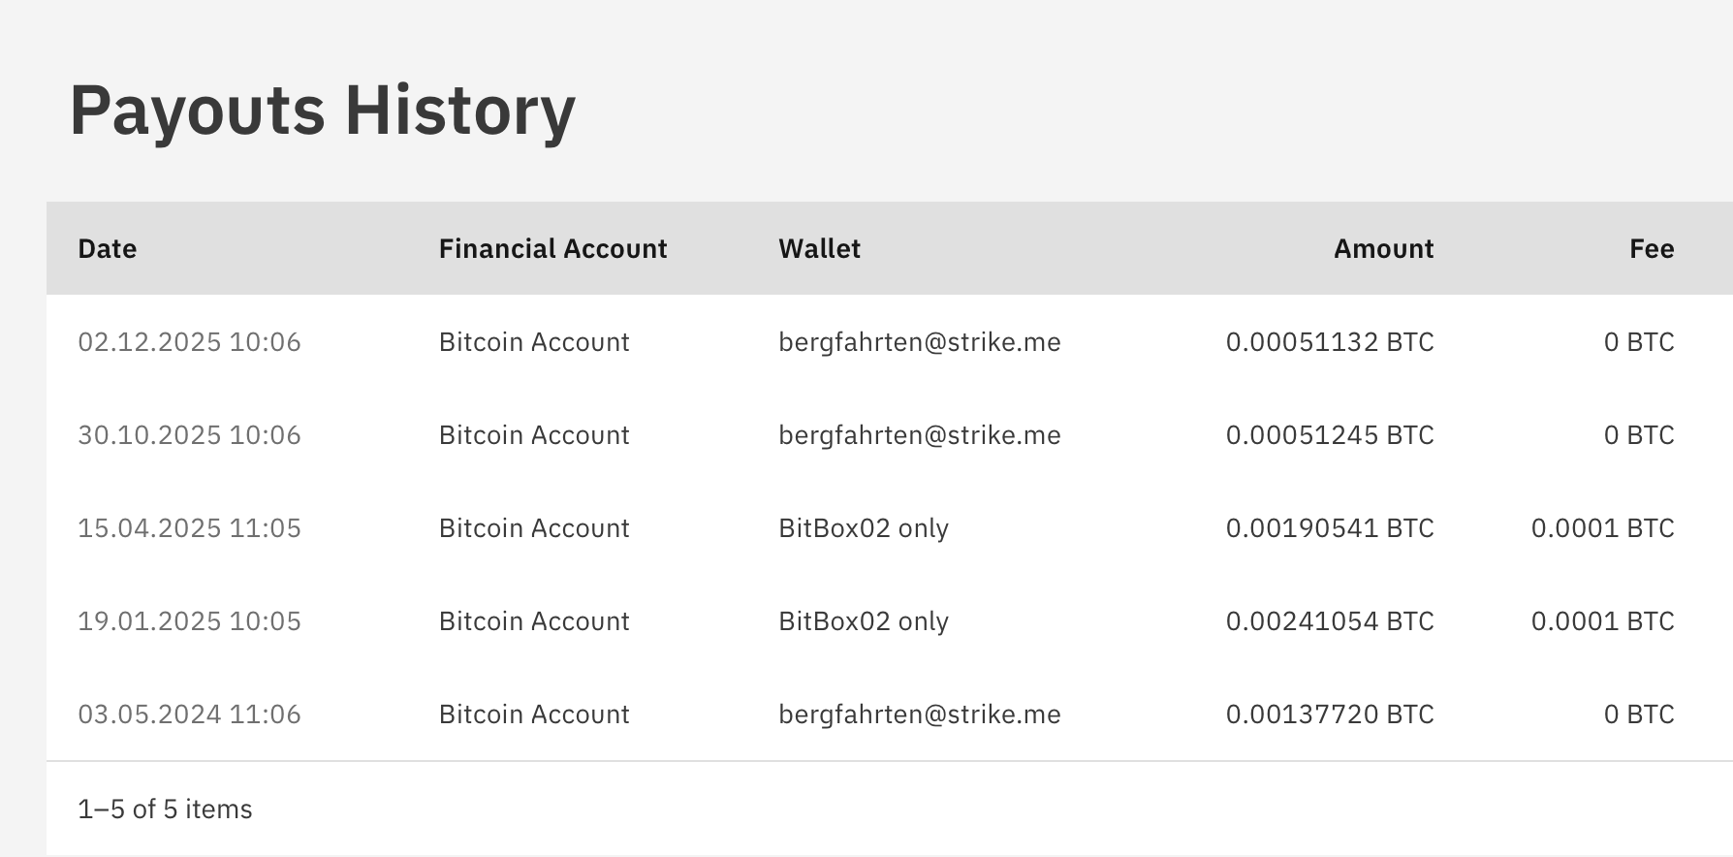The image size is (1733, 857).
Task: Click the 0.00190541 BTC amount
Action: tap(1329, 528)
